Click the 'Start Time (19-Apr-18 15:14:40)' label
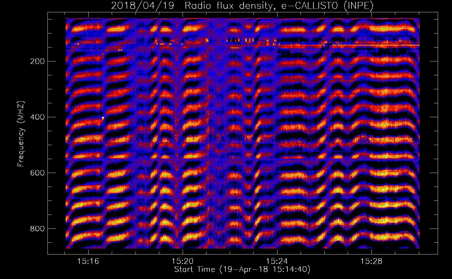 (x=242, y=270)
